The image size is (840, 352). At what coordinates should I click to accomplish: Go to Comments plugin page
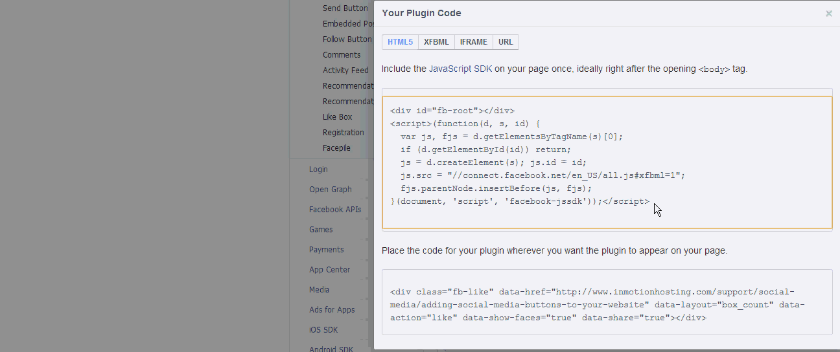point(342,55)
